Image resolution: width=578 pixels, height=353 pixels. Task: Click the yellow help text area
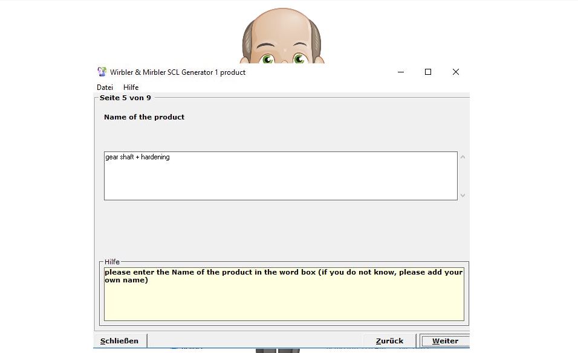[x=283, y=299]
